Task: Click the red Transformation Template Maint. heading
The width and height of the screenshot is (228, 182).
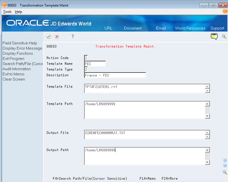Action: 125,46
